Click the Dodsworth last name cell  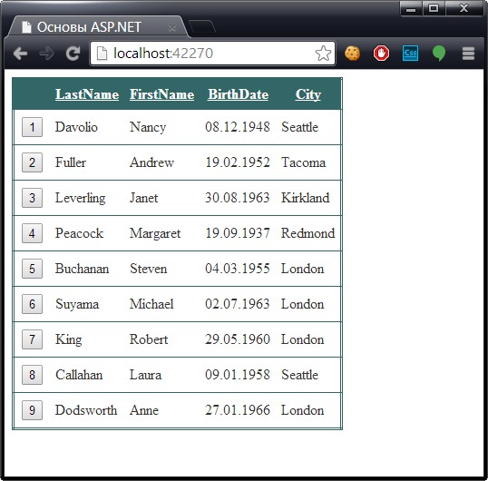[x=86, y=410]
